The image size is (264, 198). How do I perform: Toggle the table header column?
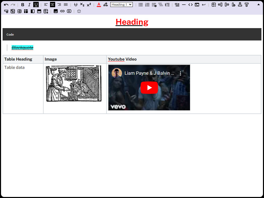tap(33, 11)
